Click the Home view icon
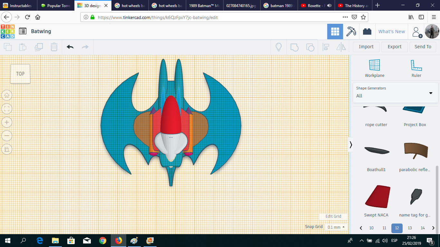The width and height of the screenshot is (440, 247). tap(7, 95)
